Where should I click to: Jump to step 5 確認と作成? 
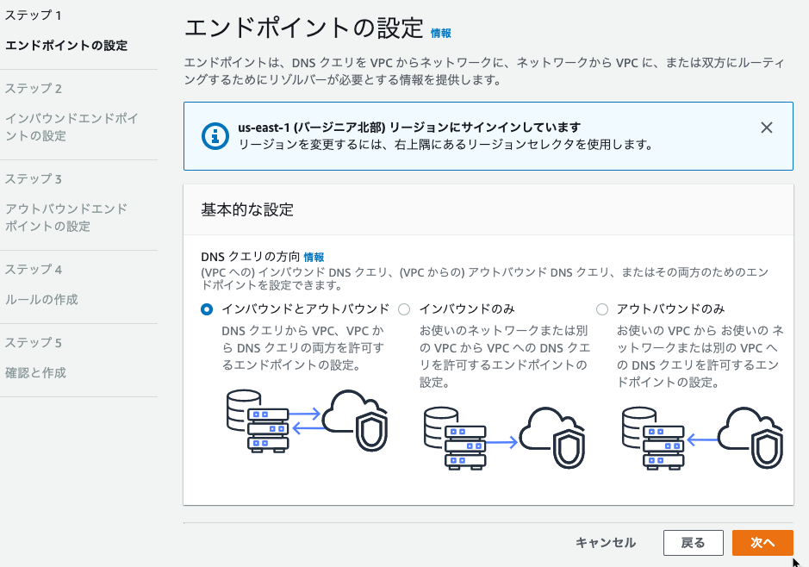(35, 372)
